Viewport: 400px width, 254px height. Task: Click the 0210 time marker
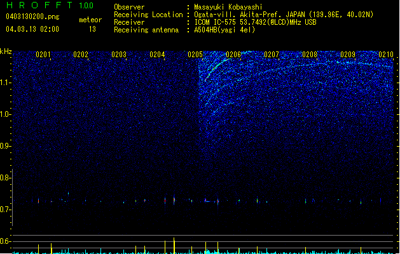coord(386,55)
